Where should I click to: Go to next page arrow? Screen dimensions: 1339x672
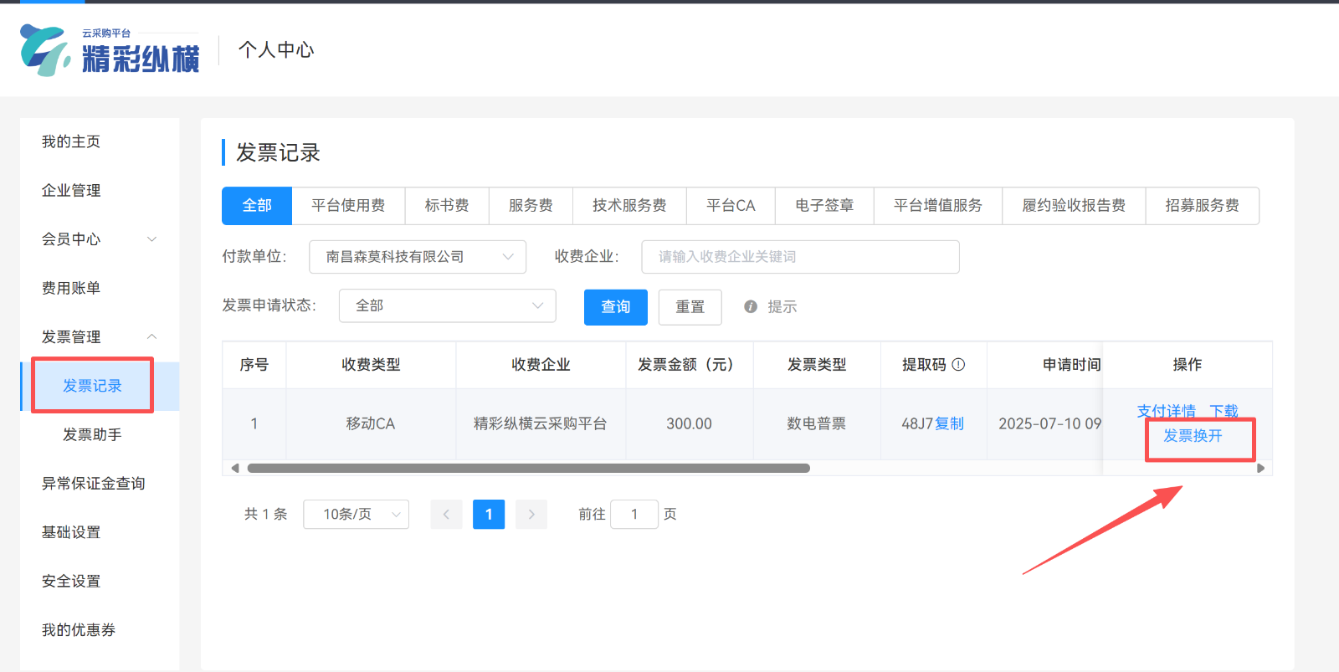coord(531,515)
